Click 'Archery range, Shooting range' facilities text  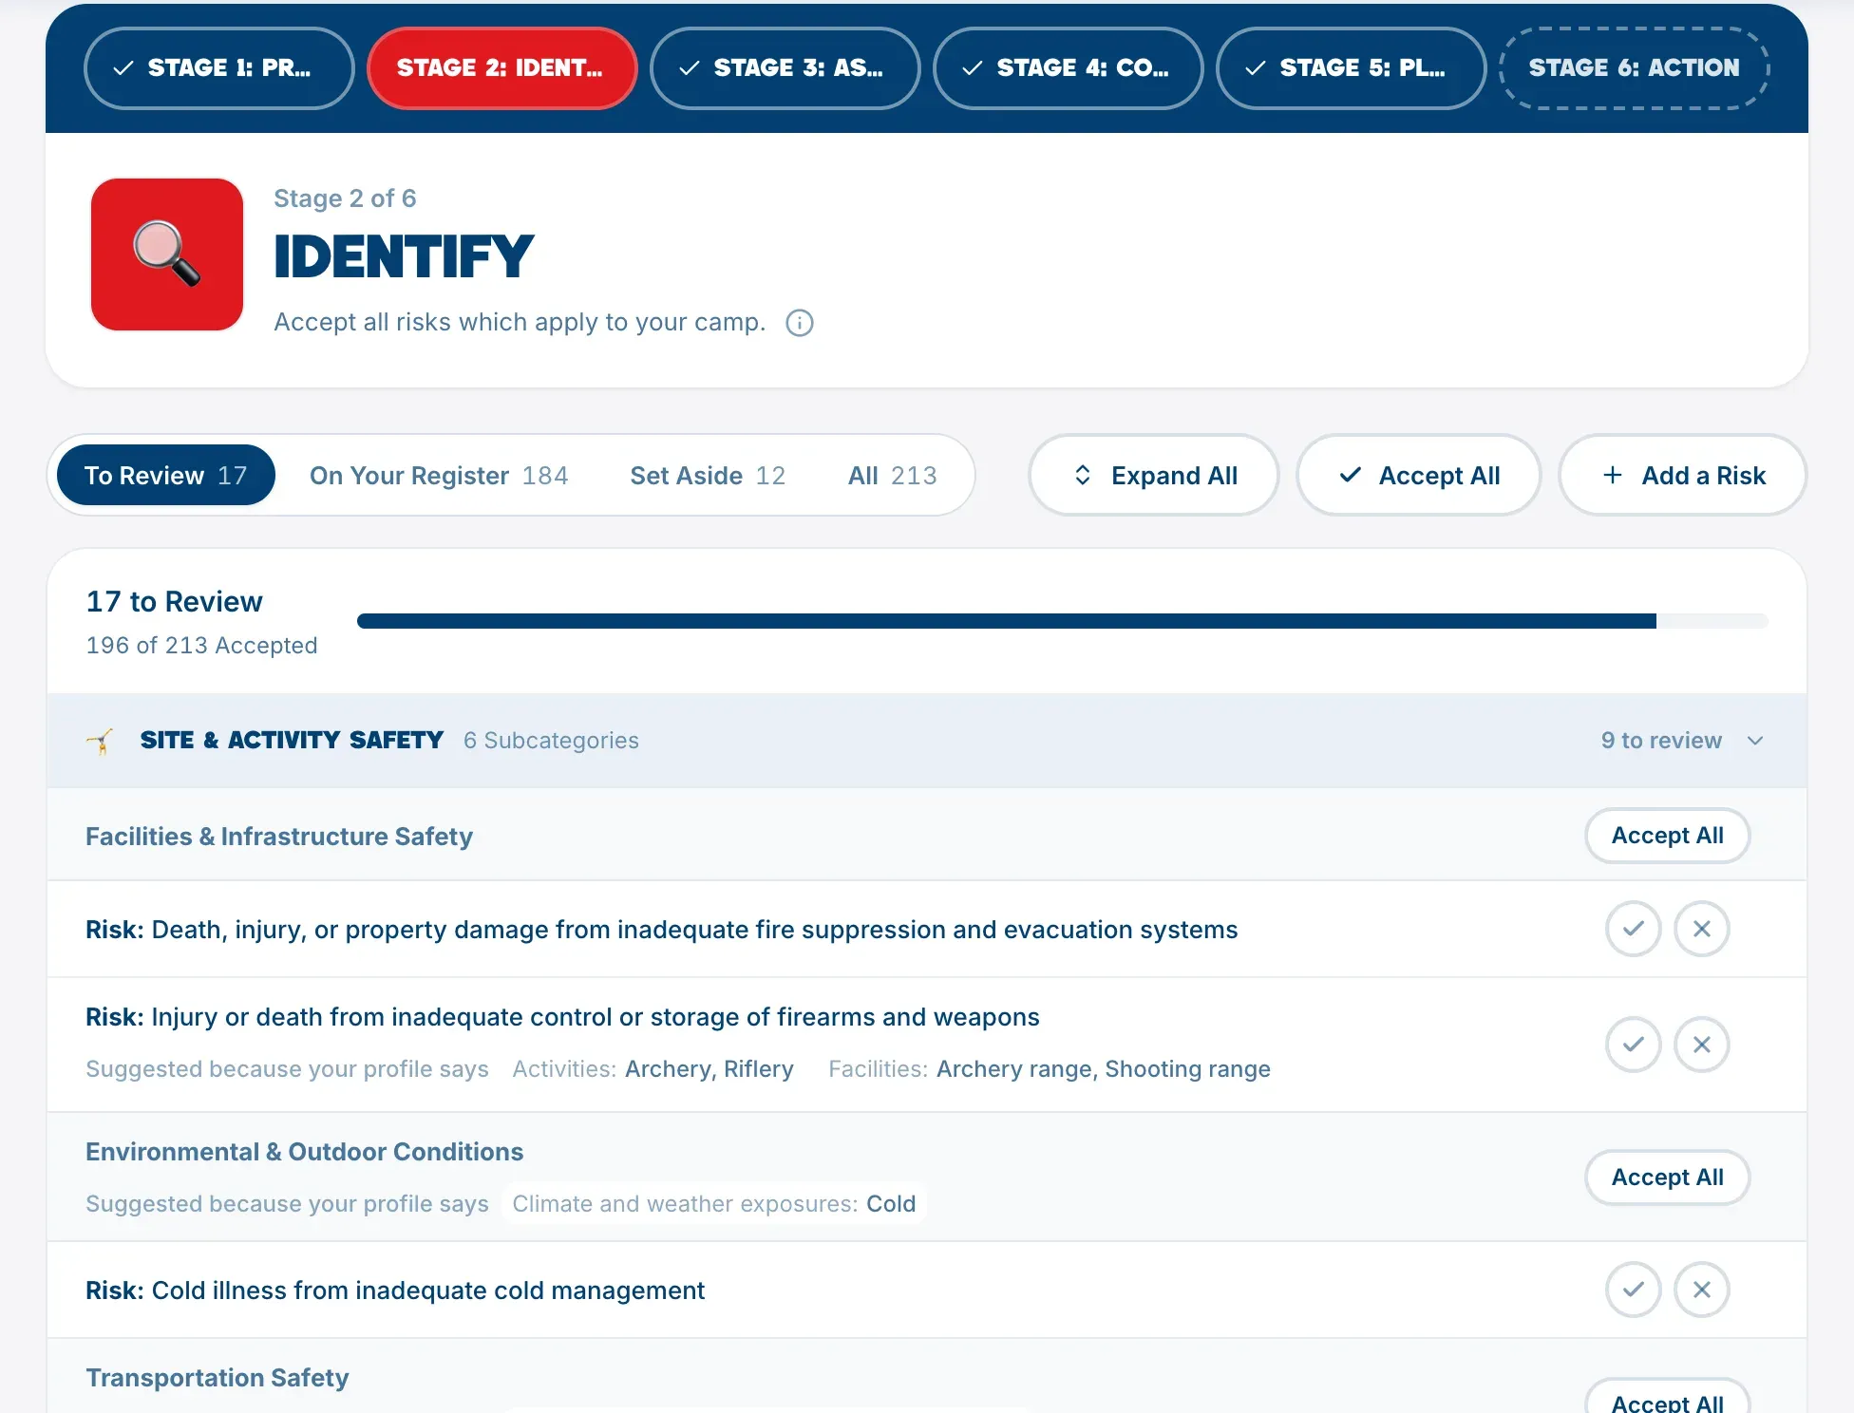1104,1069
